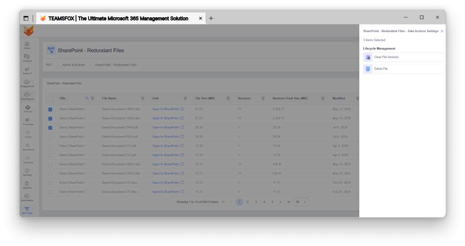
Task: Click SharePoint - Redundant Files breadcrumb
Action: point(116,65)
